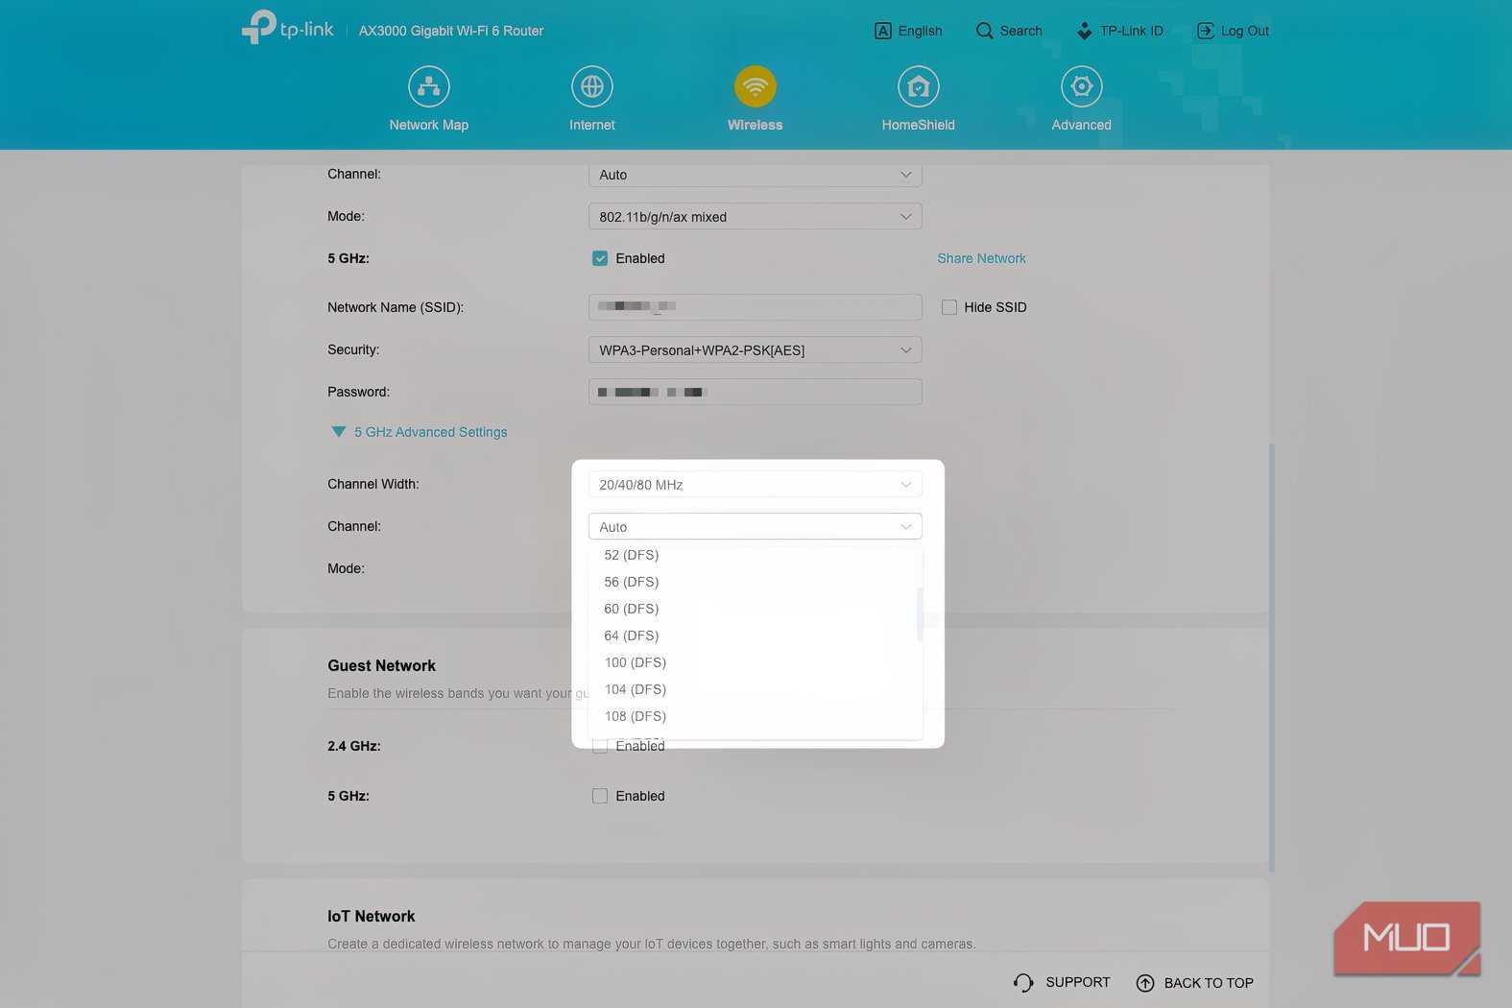This screenshot has height=1008, width=1512.
Task: Click the Share Network link
Action: point(981,258)
